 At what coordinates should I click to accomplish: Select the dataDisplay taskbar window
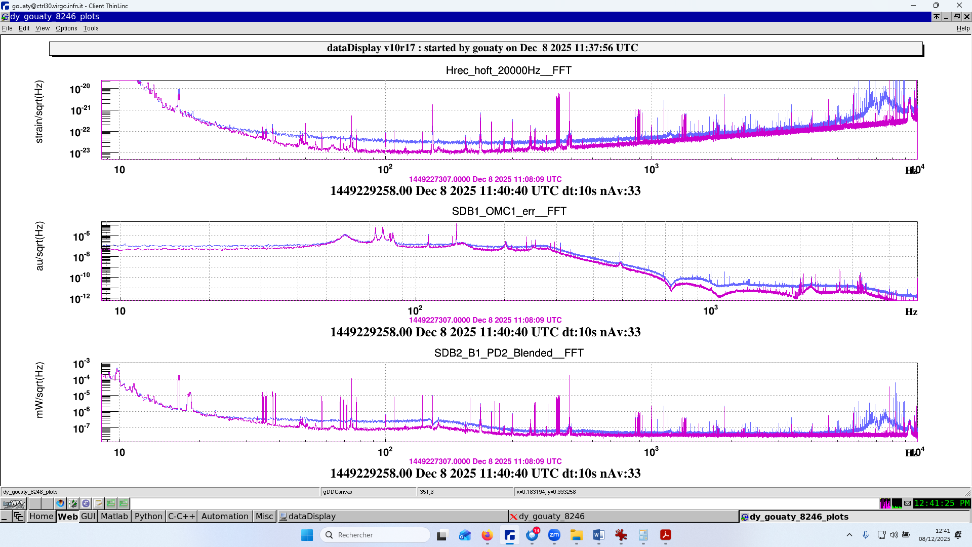312,516
